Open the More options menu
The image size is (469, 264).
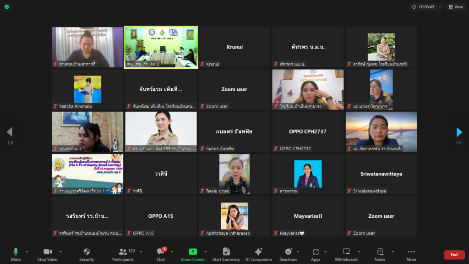[x=411, y=254]
